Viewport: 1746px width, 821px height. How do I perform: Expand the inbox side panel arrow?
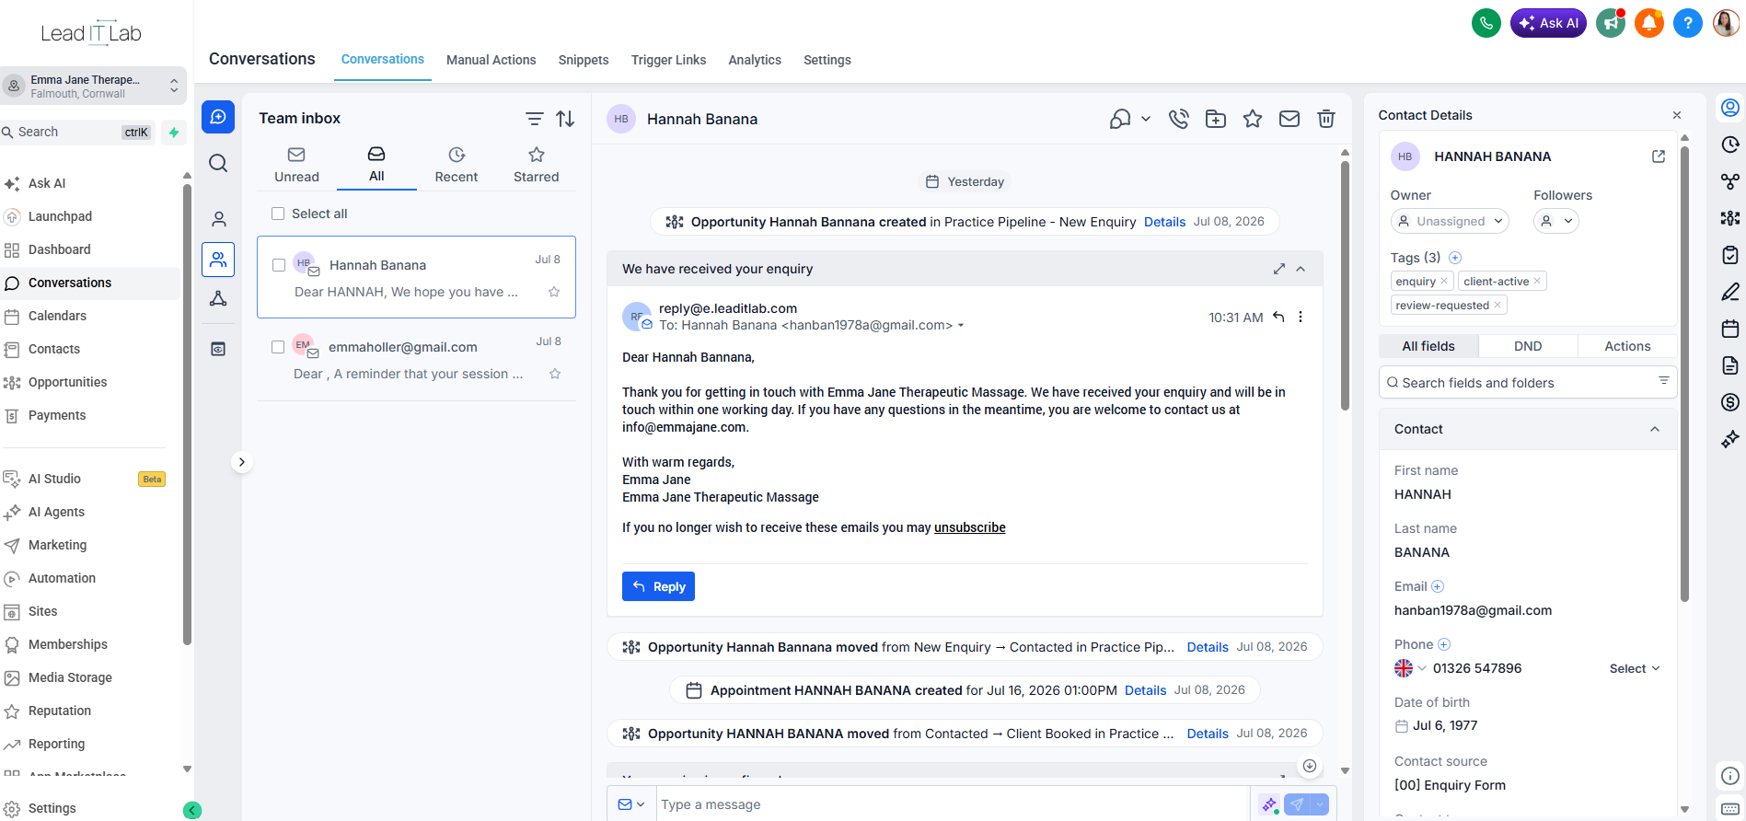pos(241,462)
